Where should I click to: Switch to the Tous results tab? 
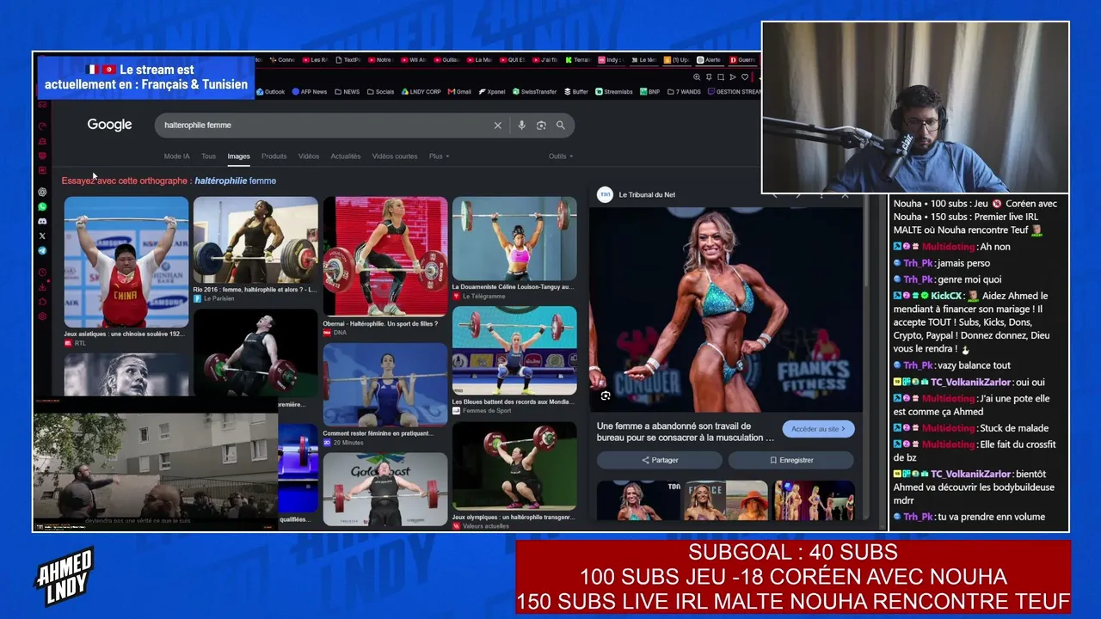(208, 156)
